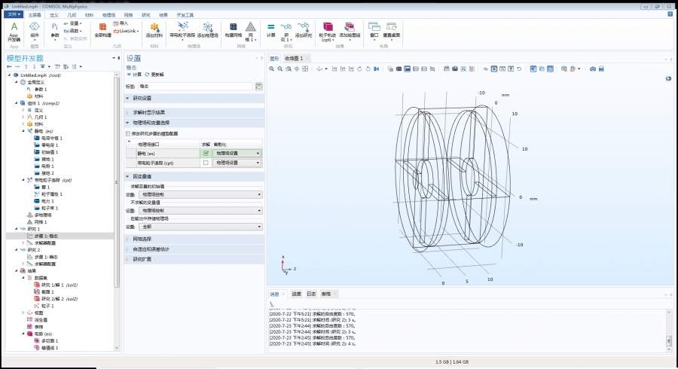Viewport: 678px width, 369px height.
Task: Open the App 开发器 (App Builder)
Action: (14, 30)
